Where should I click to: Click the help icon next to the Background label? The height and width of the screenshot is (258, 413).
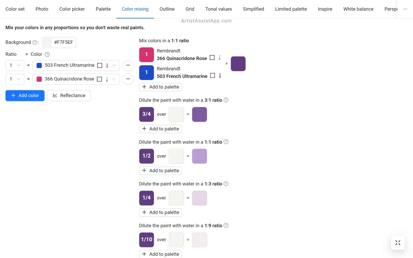(x=35, y=42)
